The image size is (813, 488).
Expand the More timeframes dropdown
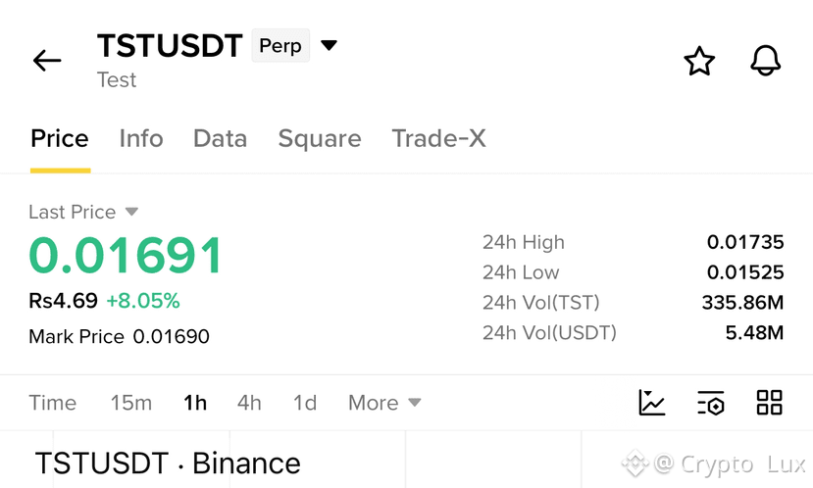(384, 403)
